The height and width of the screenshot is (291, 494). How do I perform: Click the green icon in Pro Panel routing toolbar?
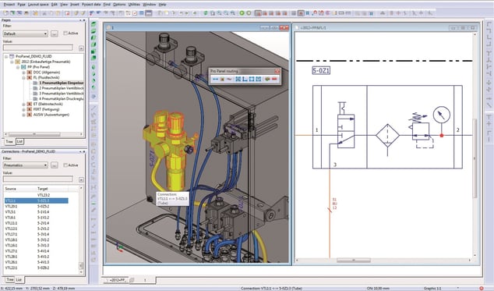[x=267, y=79]
